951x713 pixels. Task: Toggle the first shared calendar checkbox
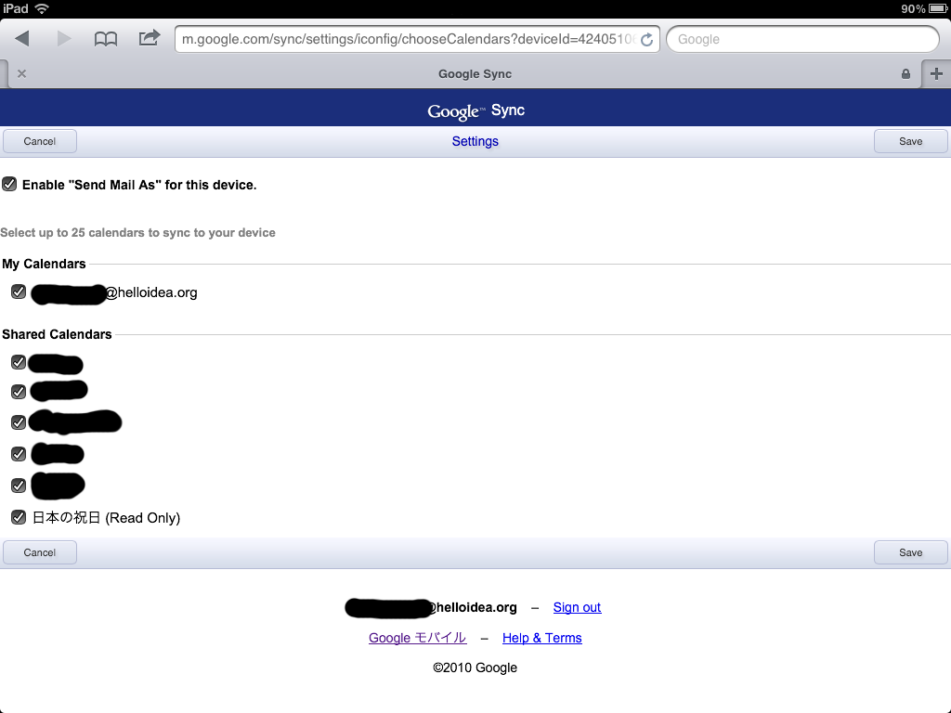[x=19, y=362]
